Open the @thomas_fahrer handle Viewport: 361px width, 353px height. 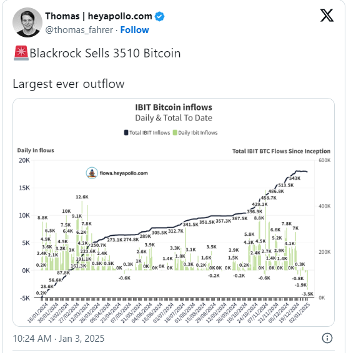(79, 30)
